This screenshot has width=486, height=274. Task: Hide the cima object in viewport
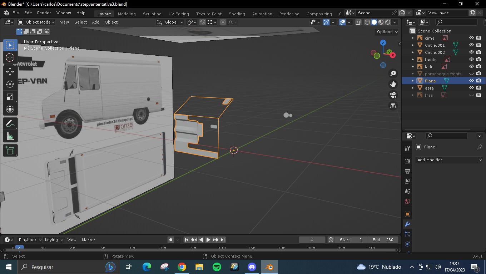471,38
